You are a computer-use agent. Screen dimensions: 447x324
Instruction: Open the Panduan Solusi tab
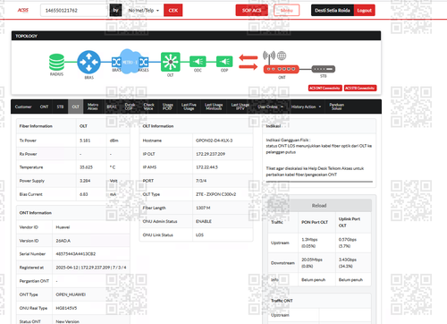coord(337,107)
